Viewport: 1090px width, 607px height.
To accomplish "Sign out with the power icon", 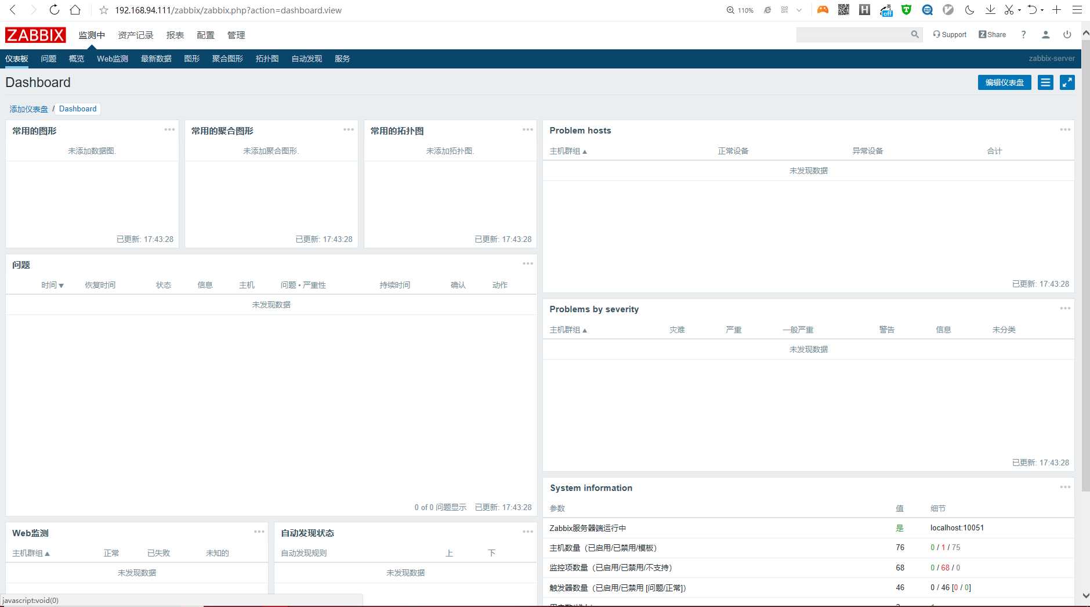I will pyautogui.click(x=1067, y=35).
